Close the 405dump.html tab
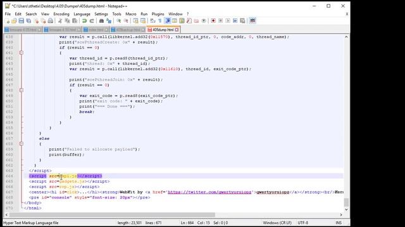405x227 pixels. tap(177, 30)
